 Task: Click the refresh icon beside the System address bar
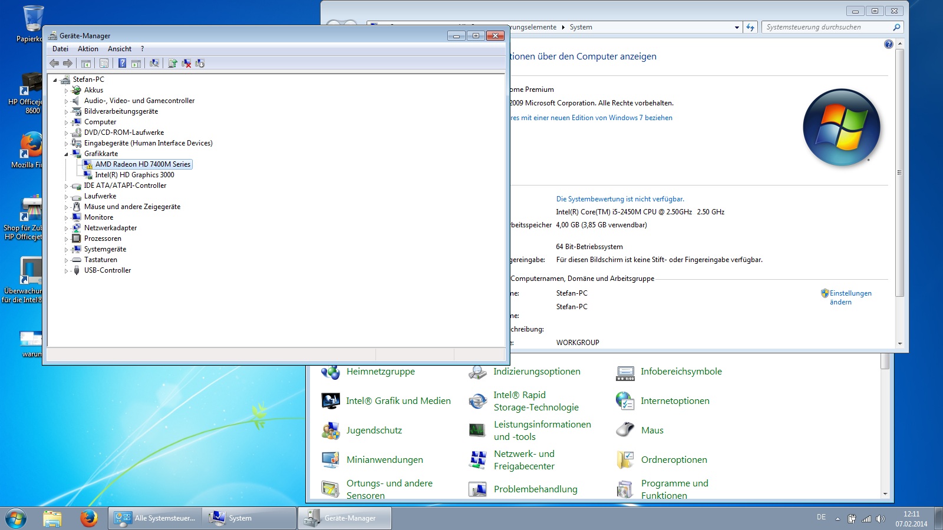750,27
